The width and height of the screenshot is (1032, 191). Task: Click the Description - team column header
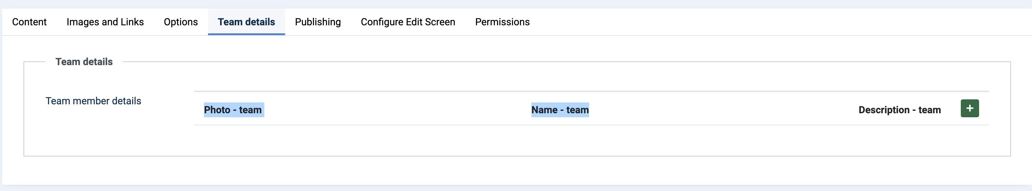900,110
